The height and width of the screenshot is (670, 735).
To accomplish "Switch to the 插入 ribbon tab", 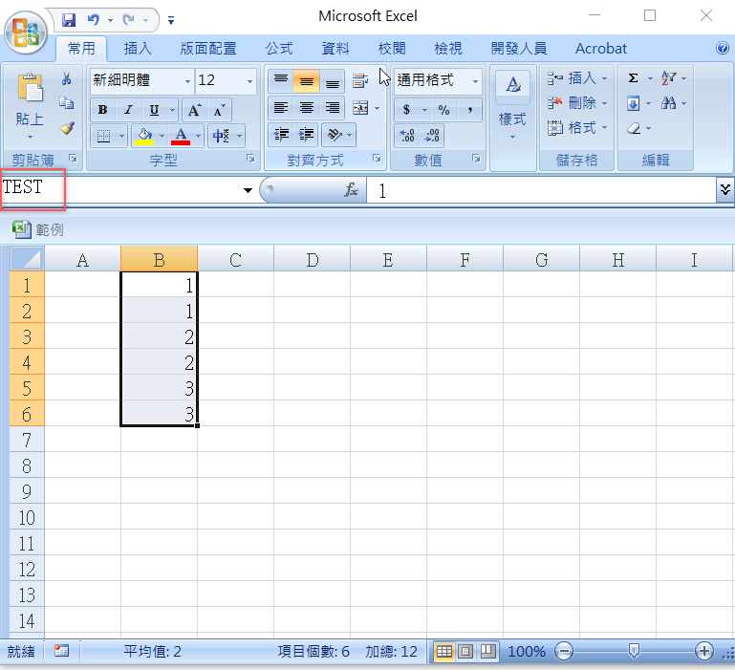I will [x=138, y=49].
